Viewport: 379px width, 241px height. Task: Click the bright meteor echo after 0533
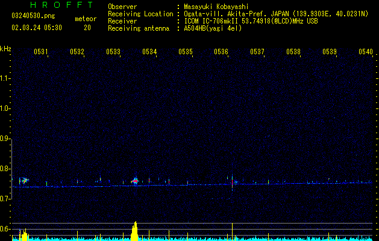click(x=135, y=181)
